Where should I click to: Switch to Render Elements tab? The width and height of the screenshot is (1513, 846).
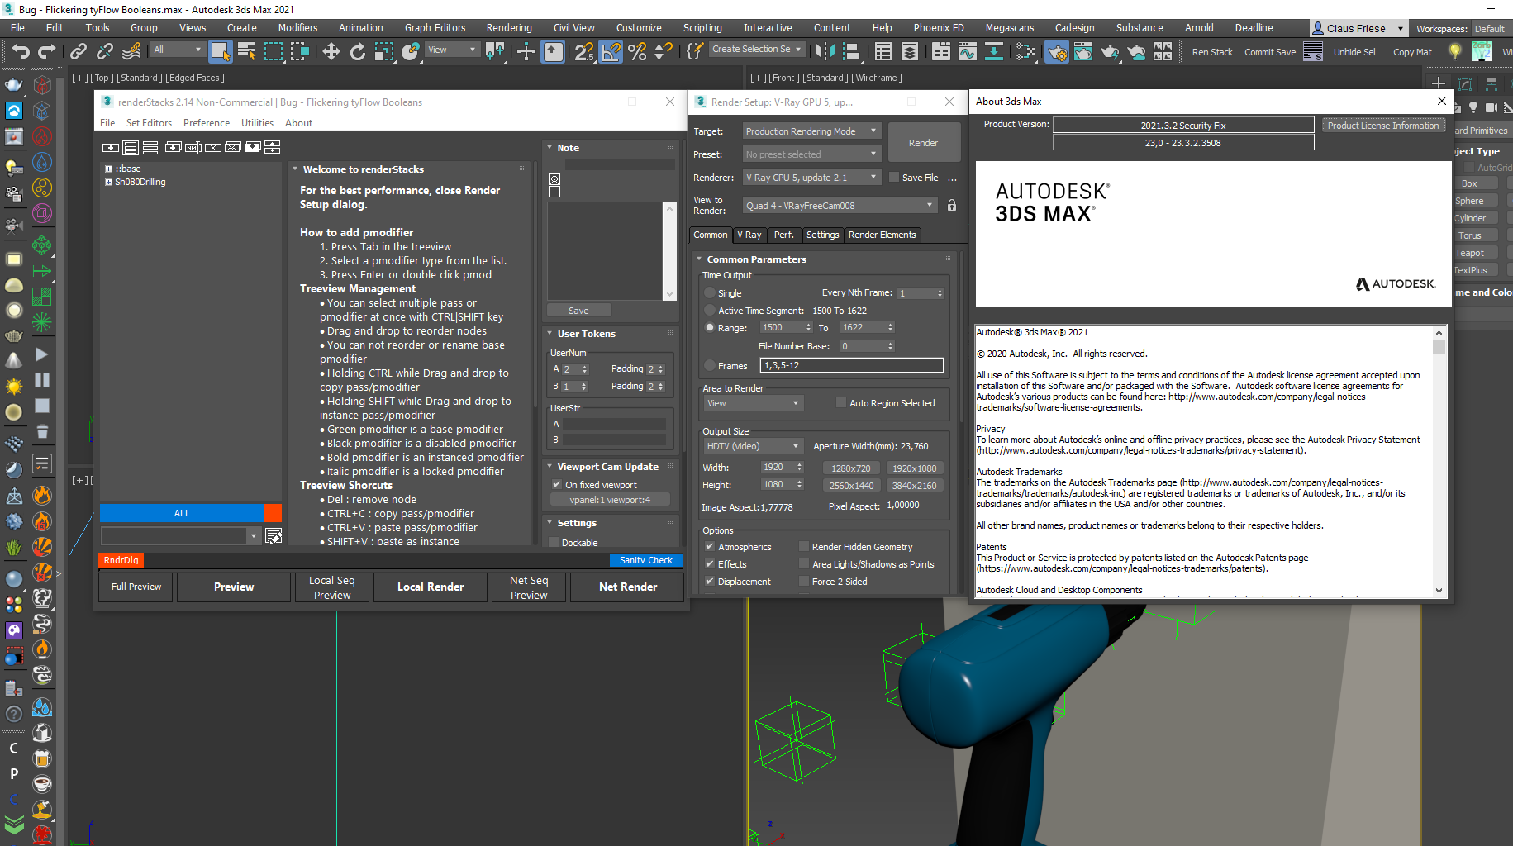882,235
